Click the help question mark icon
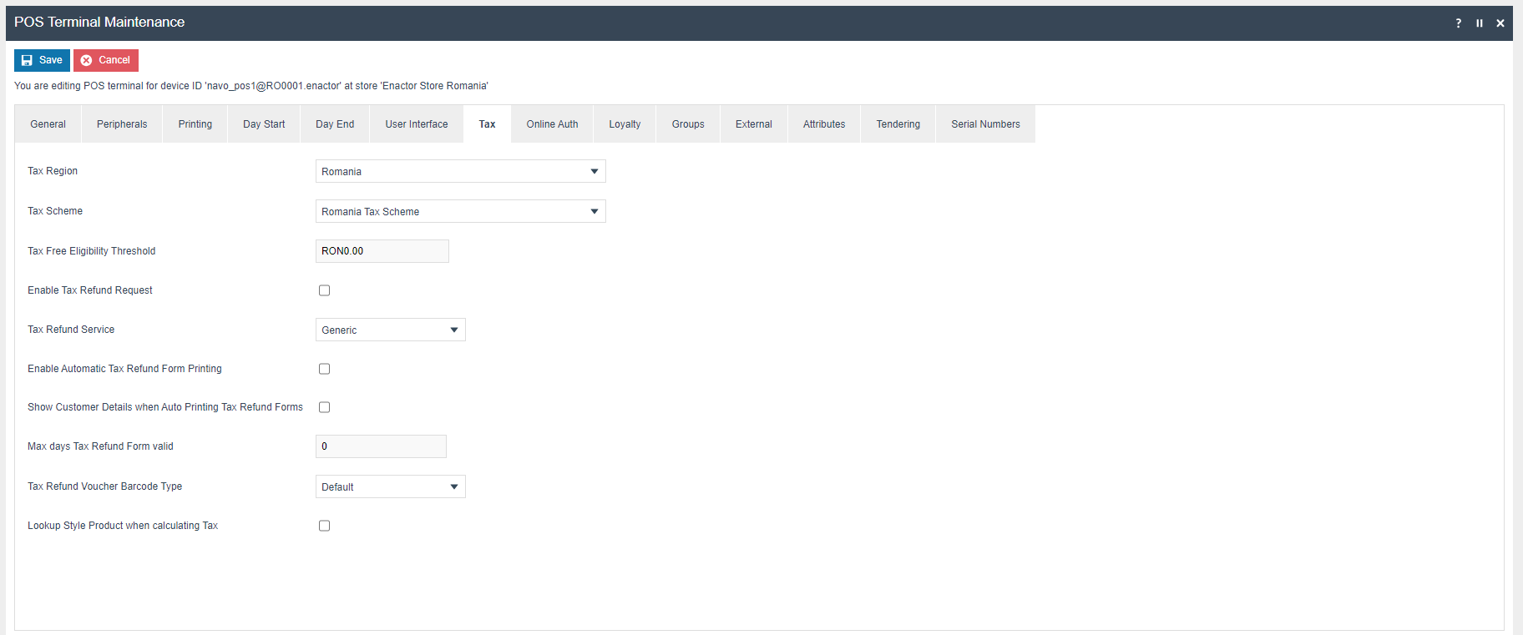 click(x=1458, y=23)
